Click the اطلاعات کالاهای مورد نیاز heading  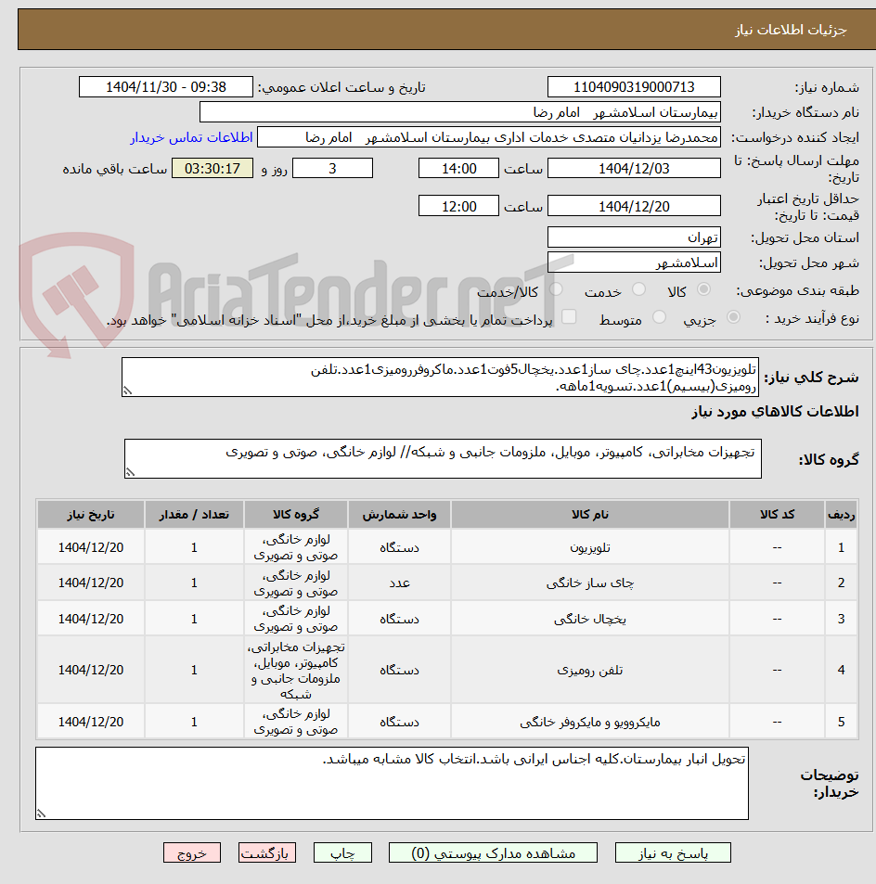tap(776, 412)
